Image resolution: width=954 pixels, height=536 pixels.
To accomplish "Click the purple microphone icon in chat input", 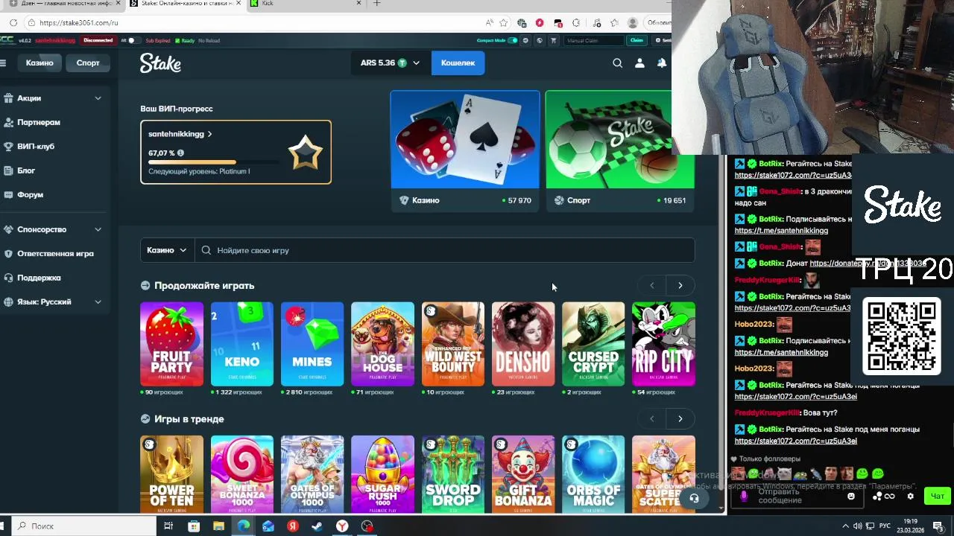I will (743, 497).
